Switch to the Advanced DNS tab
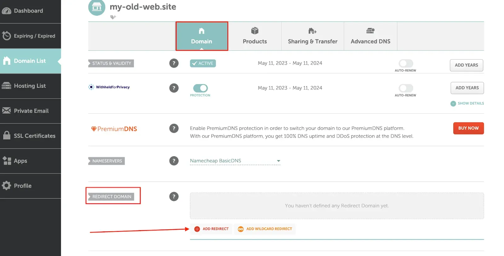The width and height of the screenshot is (504, 256). [370, 36]
